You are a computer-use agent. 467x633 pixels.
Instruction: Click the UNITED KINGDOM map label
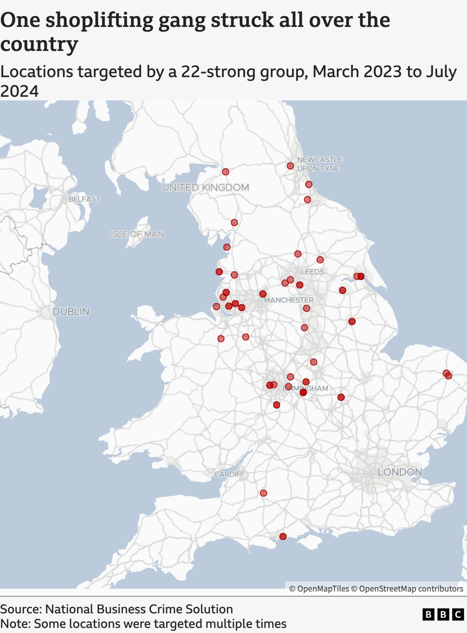205,187
